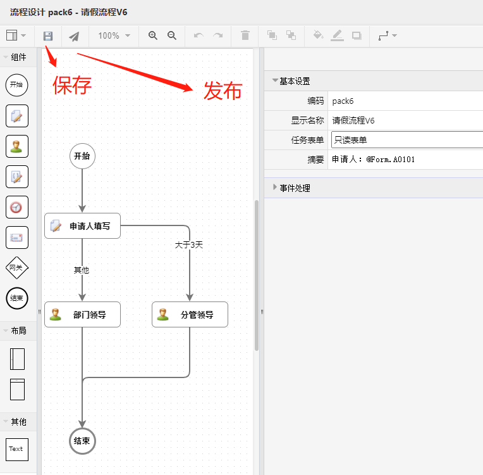The width and height of the screenshot is (483, 475).
Task: Edit the 显示名称 field 请假流程V6
Action: coord(405,120)
